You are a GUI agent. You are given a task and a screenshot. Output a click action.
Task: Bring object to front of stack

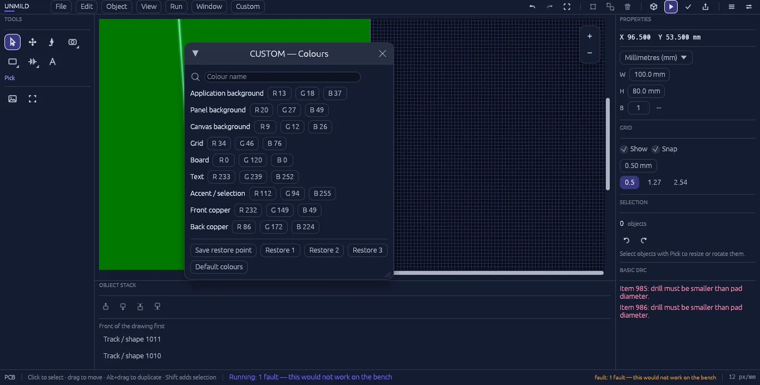(140, 307)
